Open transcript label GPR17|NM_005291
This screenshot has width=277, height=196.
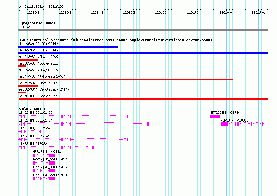[47, 151]
